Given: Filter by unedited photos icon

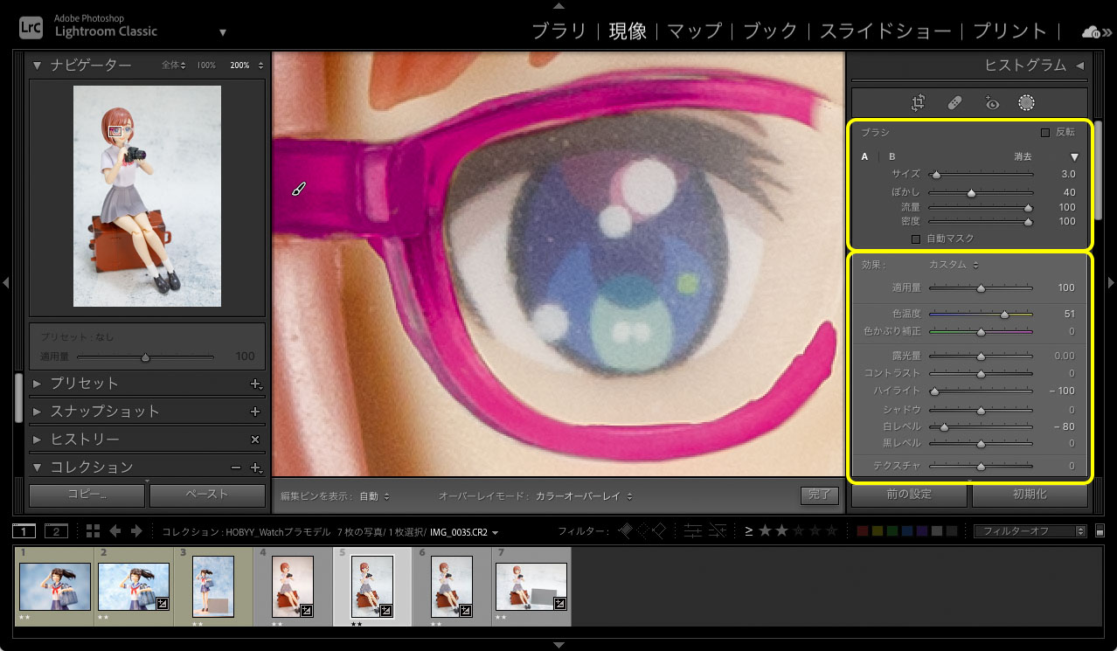Looking at the screenshot, I should tap(718, 530).
